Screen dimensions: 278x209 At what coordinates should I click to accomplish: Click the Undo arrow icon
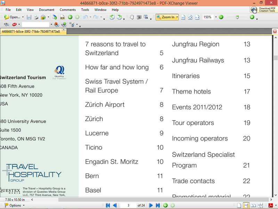[85, 17]
